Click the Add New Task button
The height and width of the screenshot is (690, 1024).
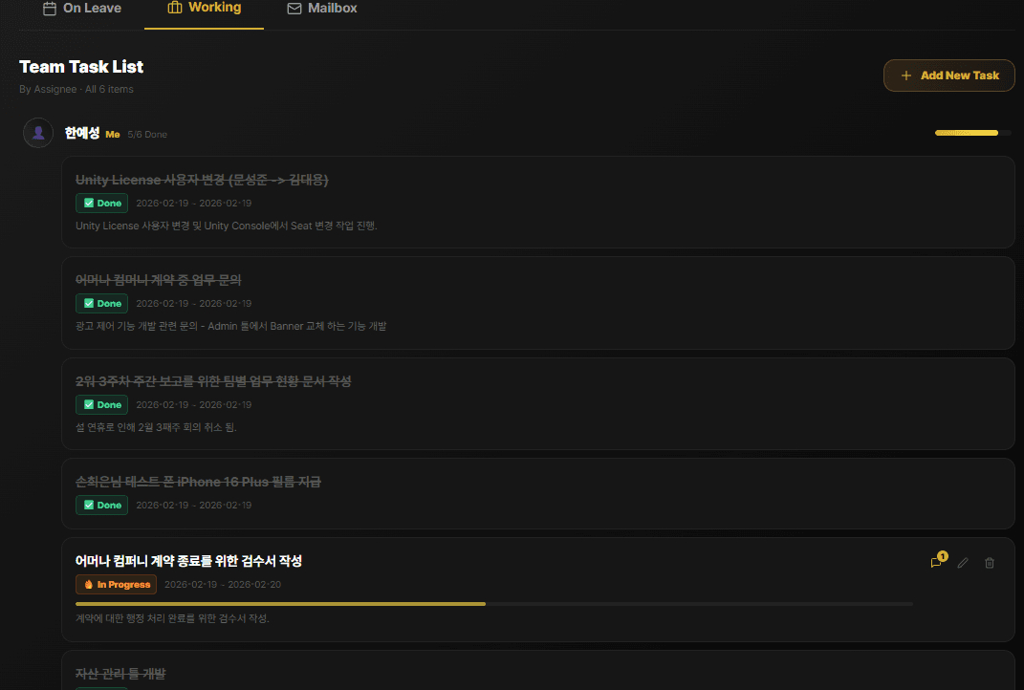948,75
